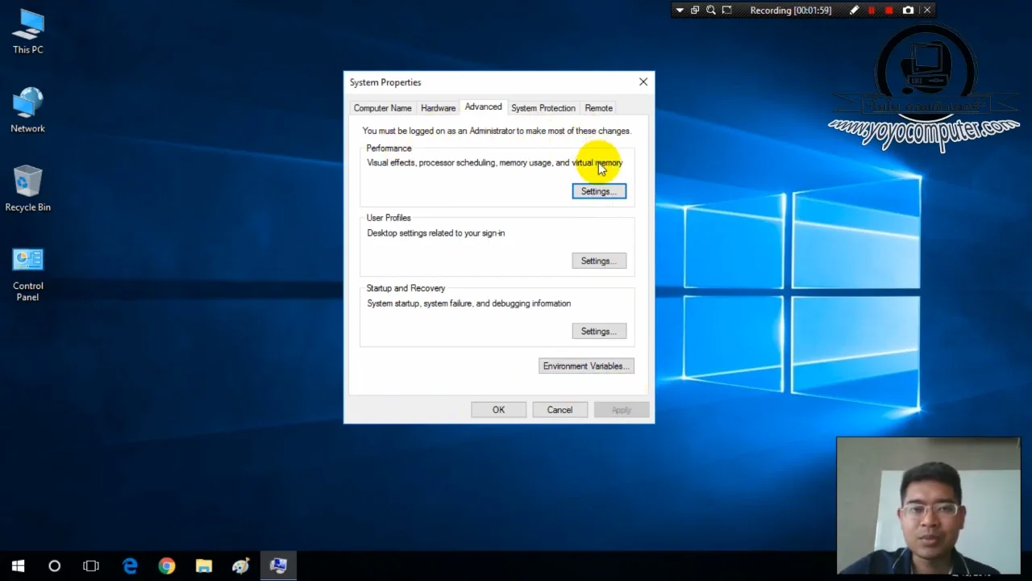This screenshot has height=581, width=1032.
Task: Open the System Protection tab
Action: 543,107
